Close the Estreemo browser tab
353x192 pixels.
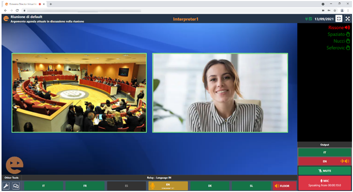[x=44, y=4]
